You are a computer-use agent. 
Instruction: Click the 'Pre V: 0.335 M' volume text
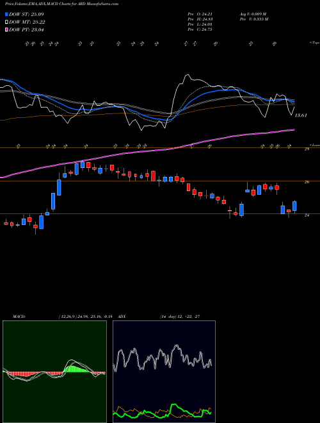point(255,19)
